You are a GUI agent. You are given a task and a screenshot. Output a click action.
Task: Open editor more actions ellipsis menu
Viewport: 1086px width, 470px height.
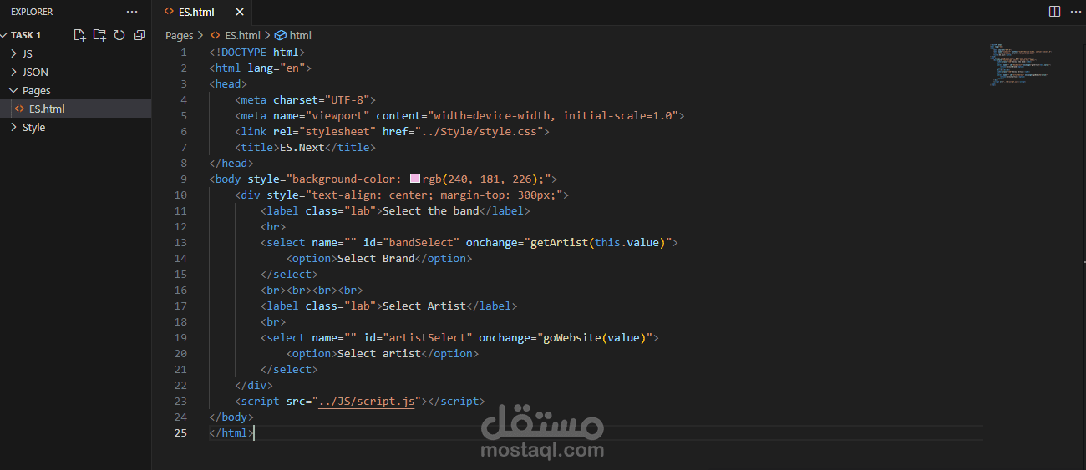[x=1074, y=12]
